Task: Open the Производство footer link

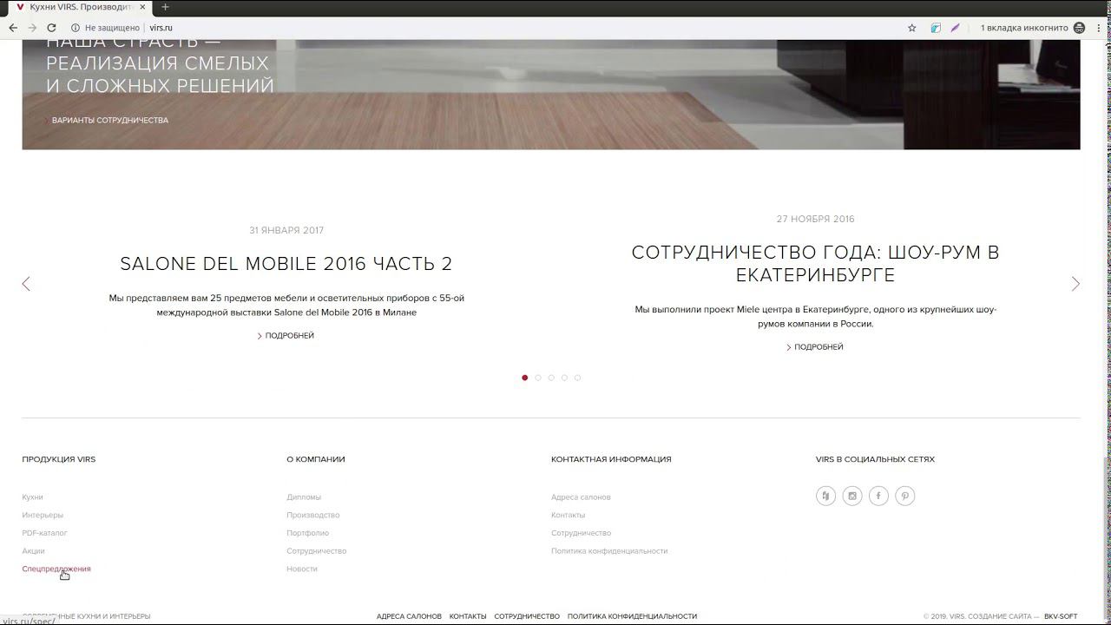Action: (x=313, y=515)
